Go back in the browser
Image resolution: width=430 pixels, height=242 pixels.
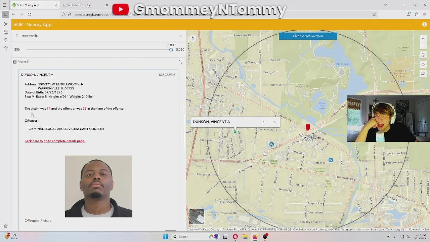13,14
